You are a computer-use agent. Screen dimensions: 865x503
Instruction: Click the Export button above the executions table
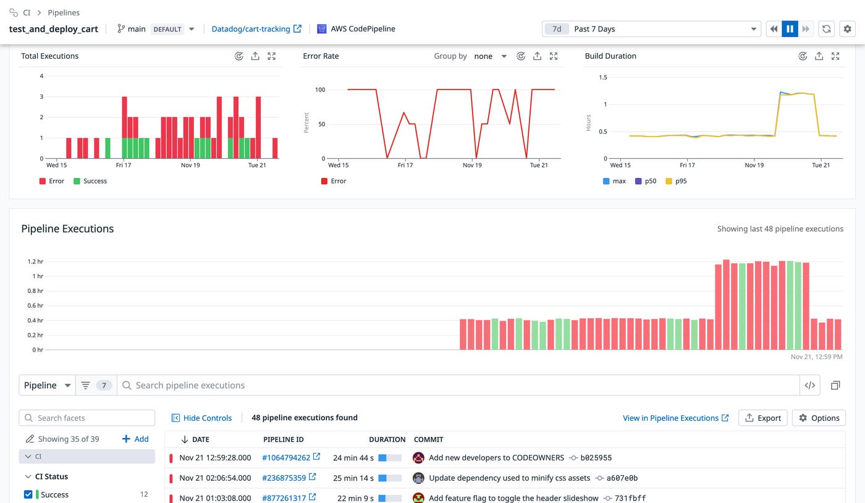coord(762,418)
